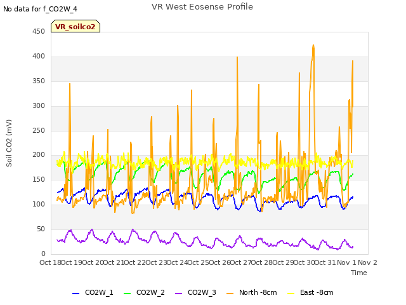Click the 150 y-axis tick label
This screenshot has width=406, height=305.
pos(39,180)
